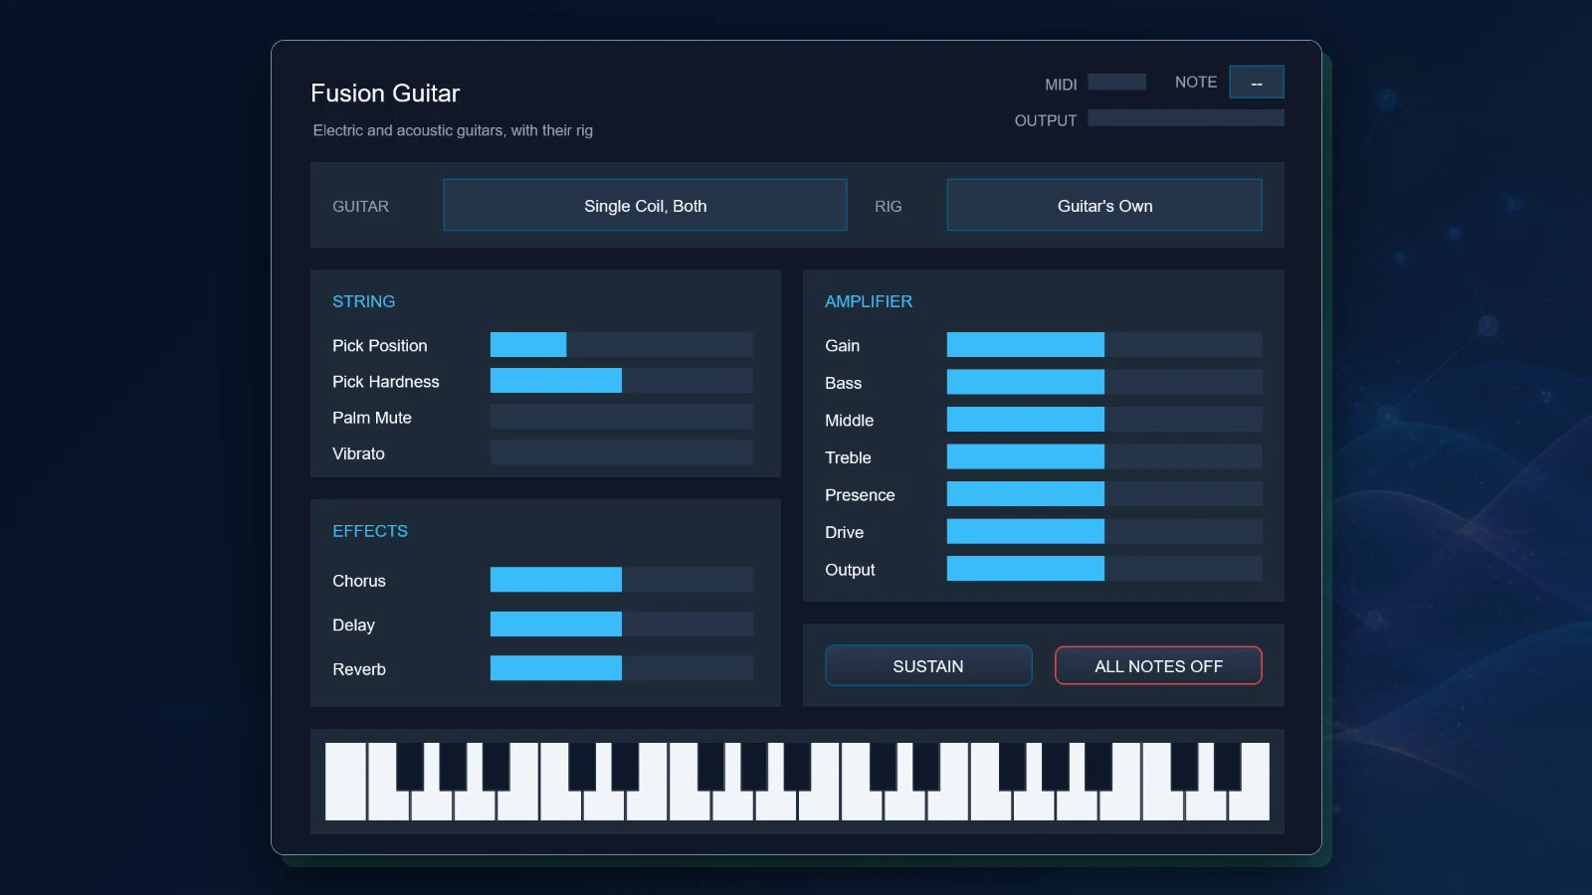1592x895 pixels.
Task: Click the RIG label
Action: click(889, 206)
